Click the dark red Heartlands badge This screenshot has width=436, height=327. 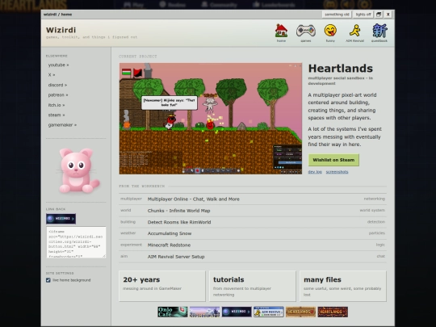[333, 312]
